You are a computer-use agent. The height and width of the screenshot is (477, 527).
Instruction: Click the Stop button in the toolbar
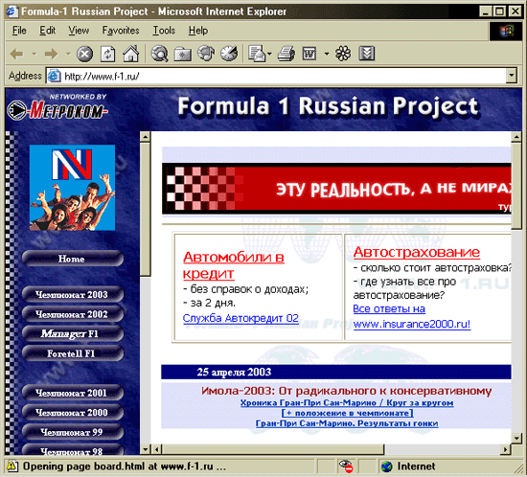click(84, 54)
